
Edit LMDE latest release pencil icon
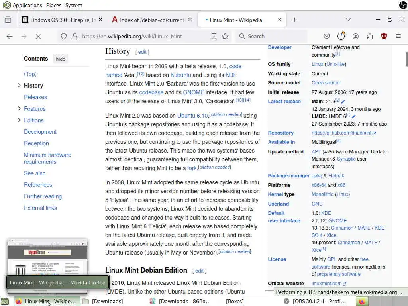click(x=354, y=116)
